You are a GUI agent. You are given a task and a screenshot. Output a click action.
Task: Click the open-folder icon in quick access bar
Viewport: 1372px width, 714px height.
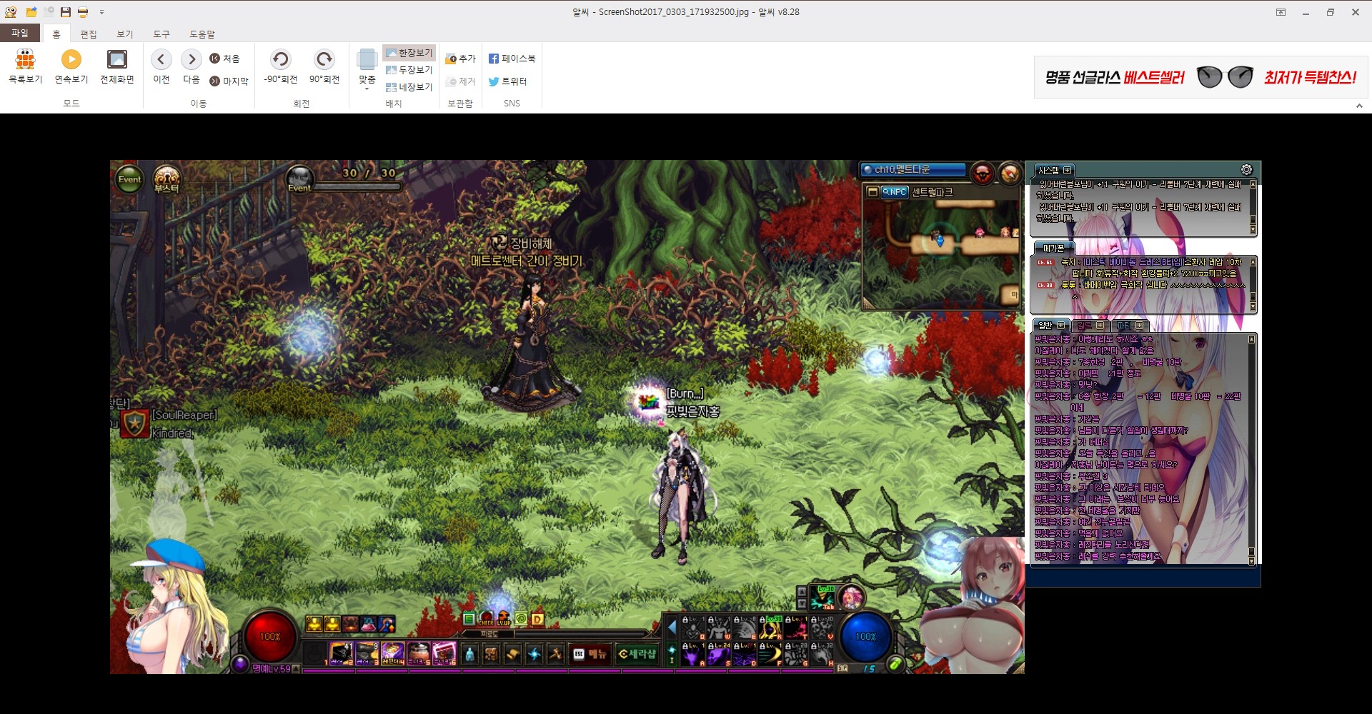31,12
